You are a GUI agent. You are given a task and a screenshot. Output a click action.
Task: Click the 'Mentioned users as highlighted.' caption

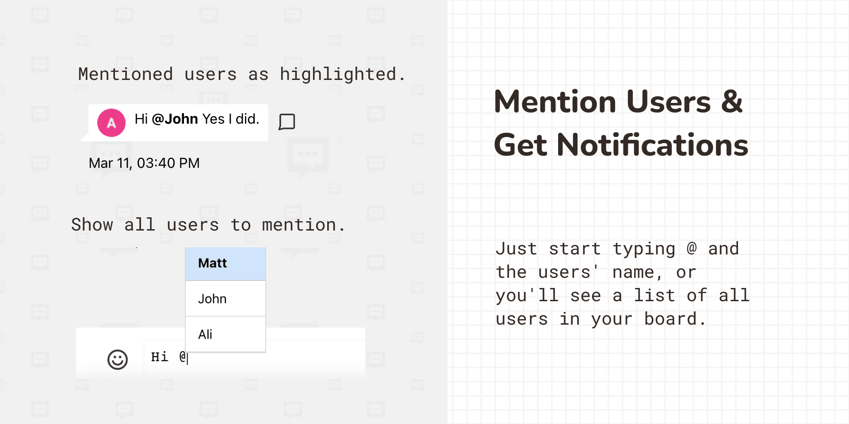[x=242, y=74]
